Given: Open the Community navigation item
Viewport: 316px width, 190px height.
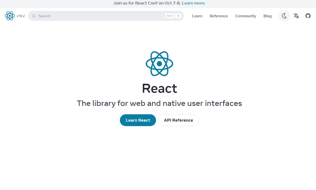Looking at the screenshot, I should point(246,16).
